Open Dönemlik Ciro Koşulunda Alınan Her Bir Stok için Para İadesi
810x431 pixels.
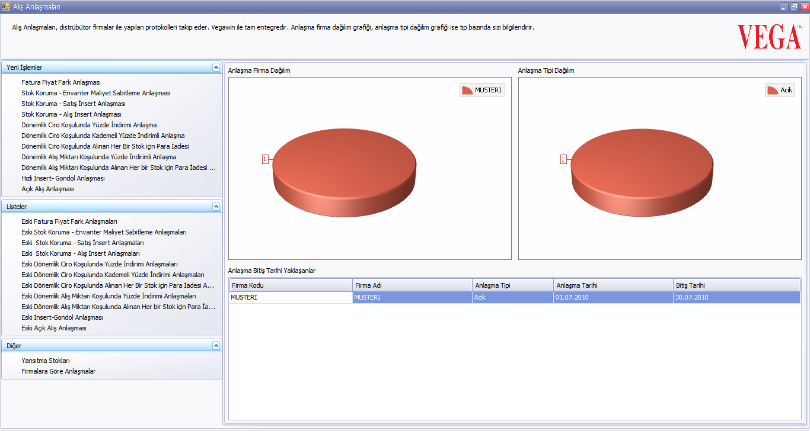click(105, 146)
